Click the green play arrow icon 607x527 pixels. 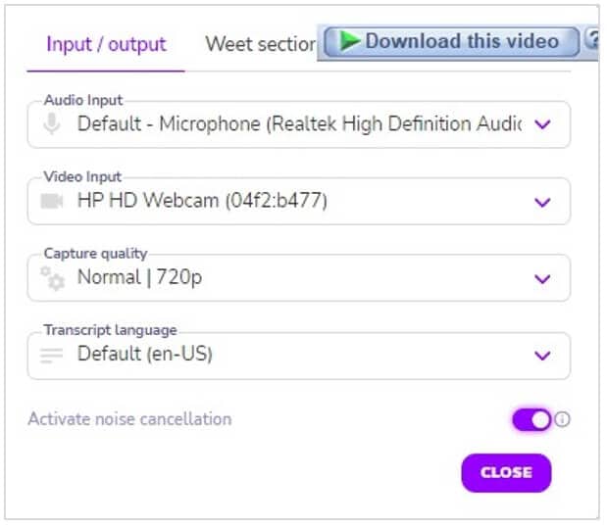[x=349, y=40]
